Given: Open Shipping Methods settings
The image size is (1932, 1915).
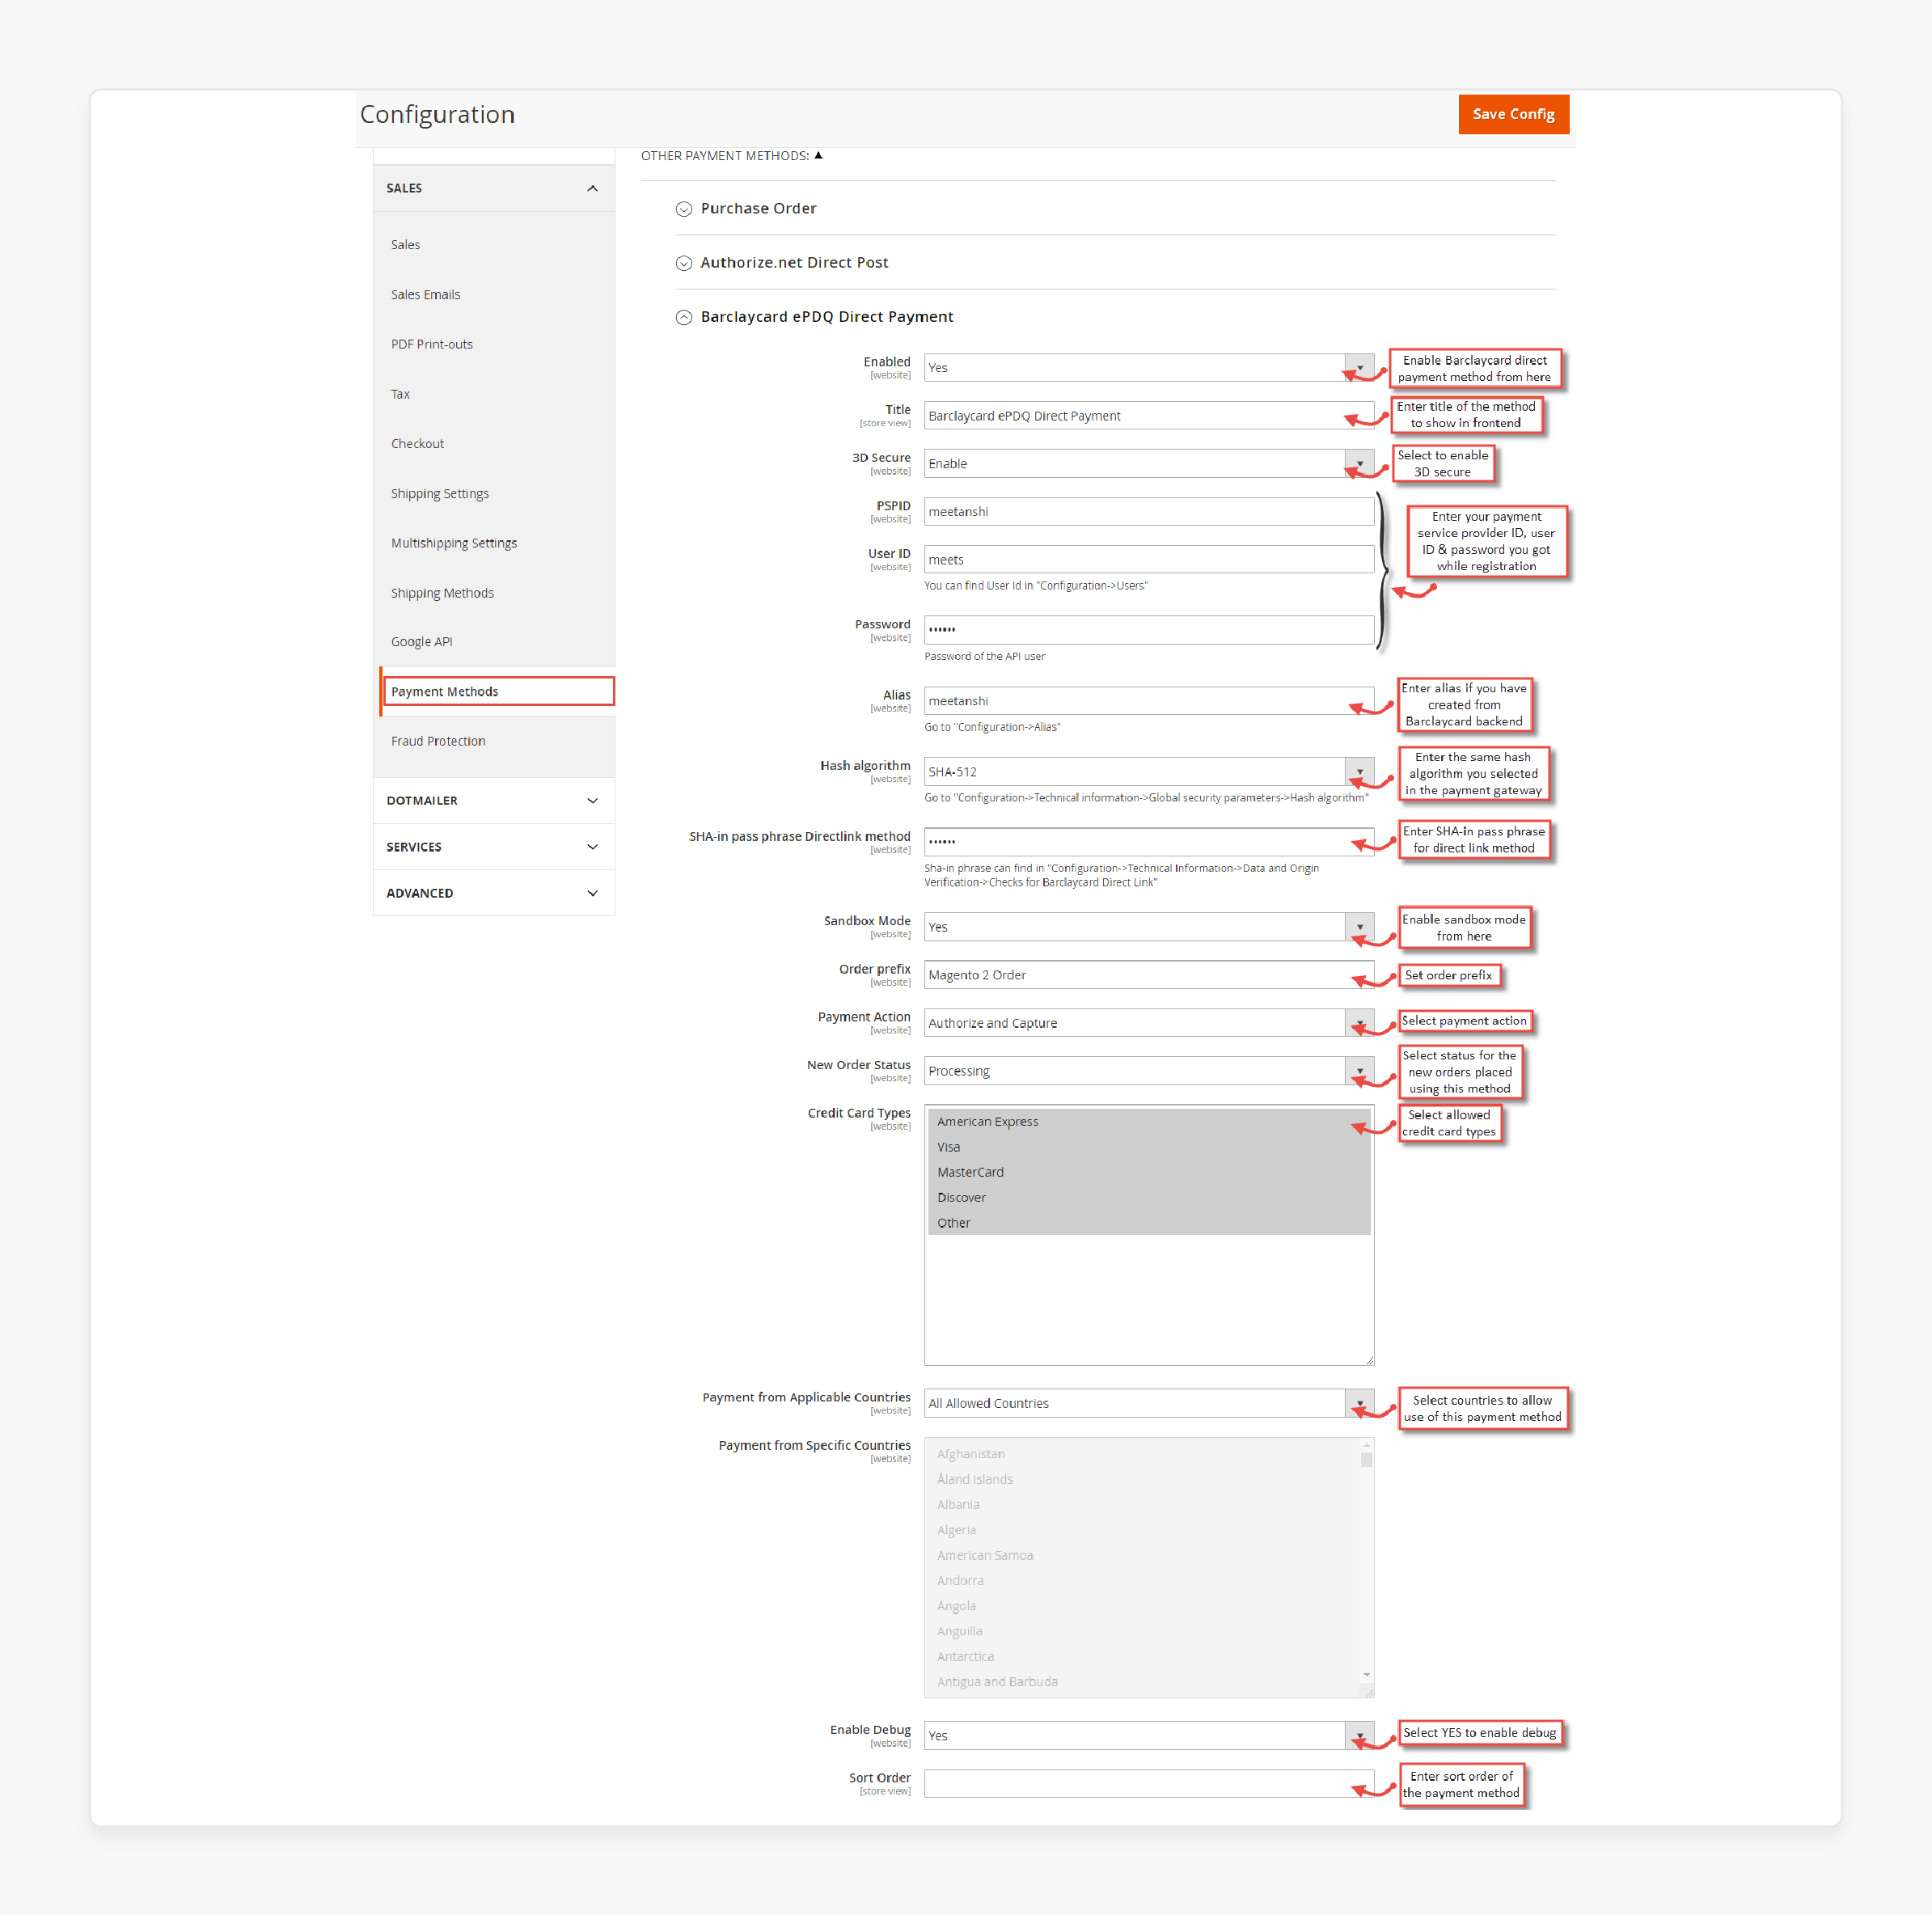Looking at the screenshot, I should click(x=442, y=592).
